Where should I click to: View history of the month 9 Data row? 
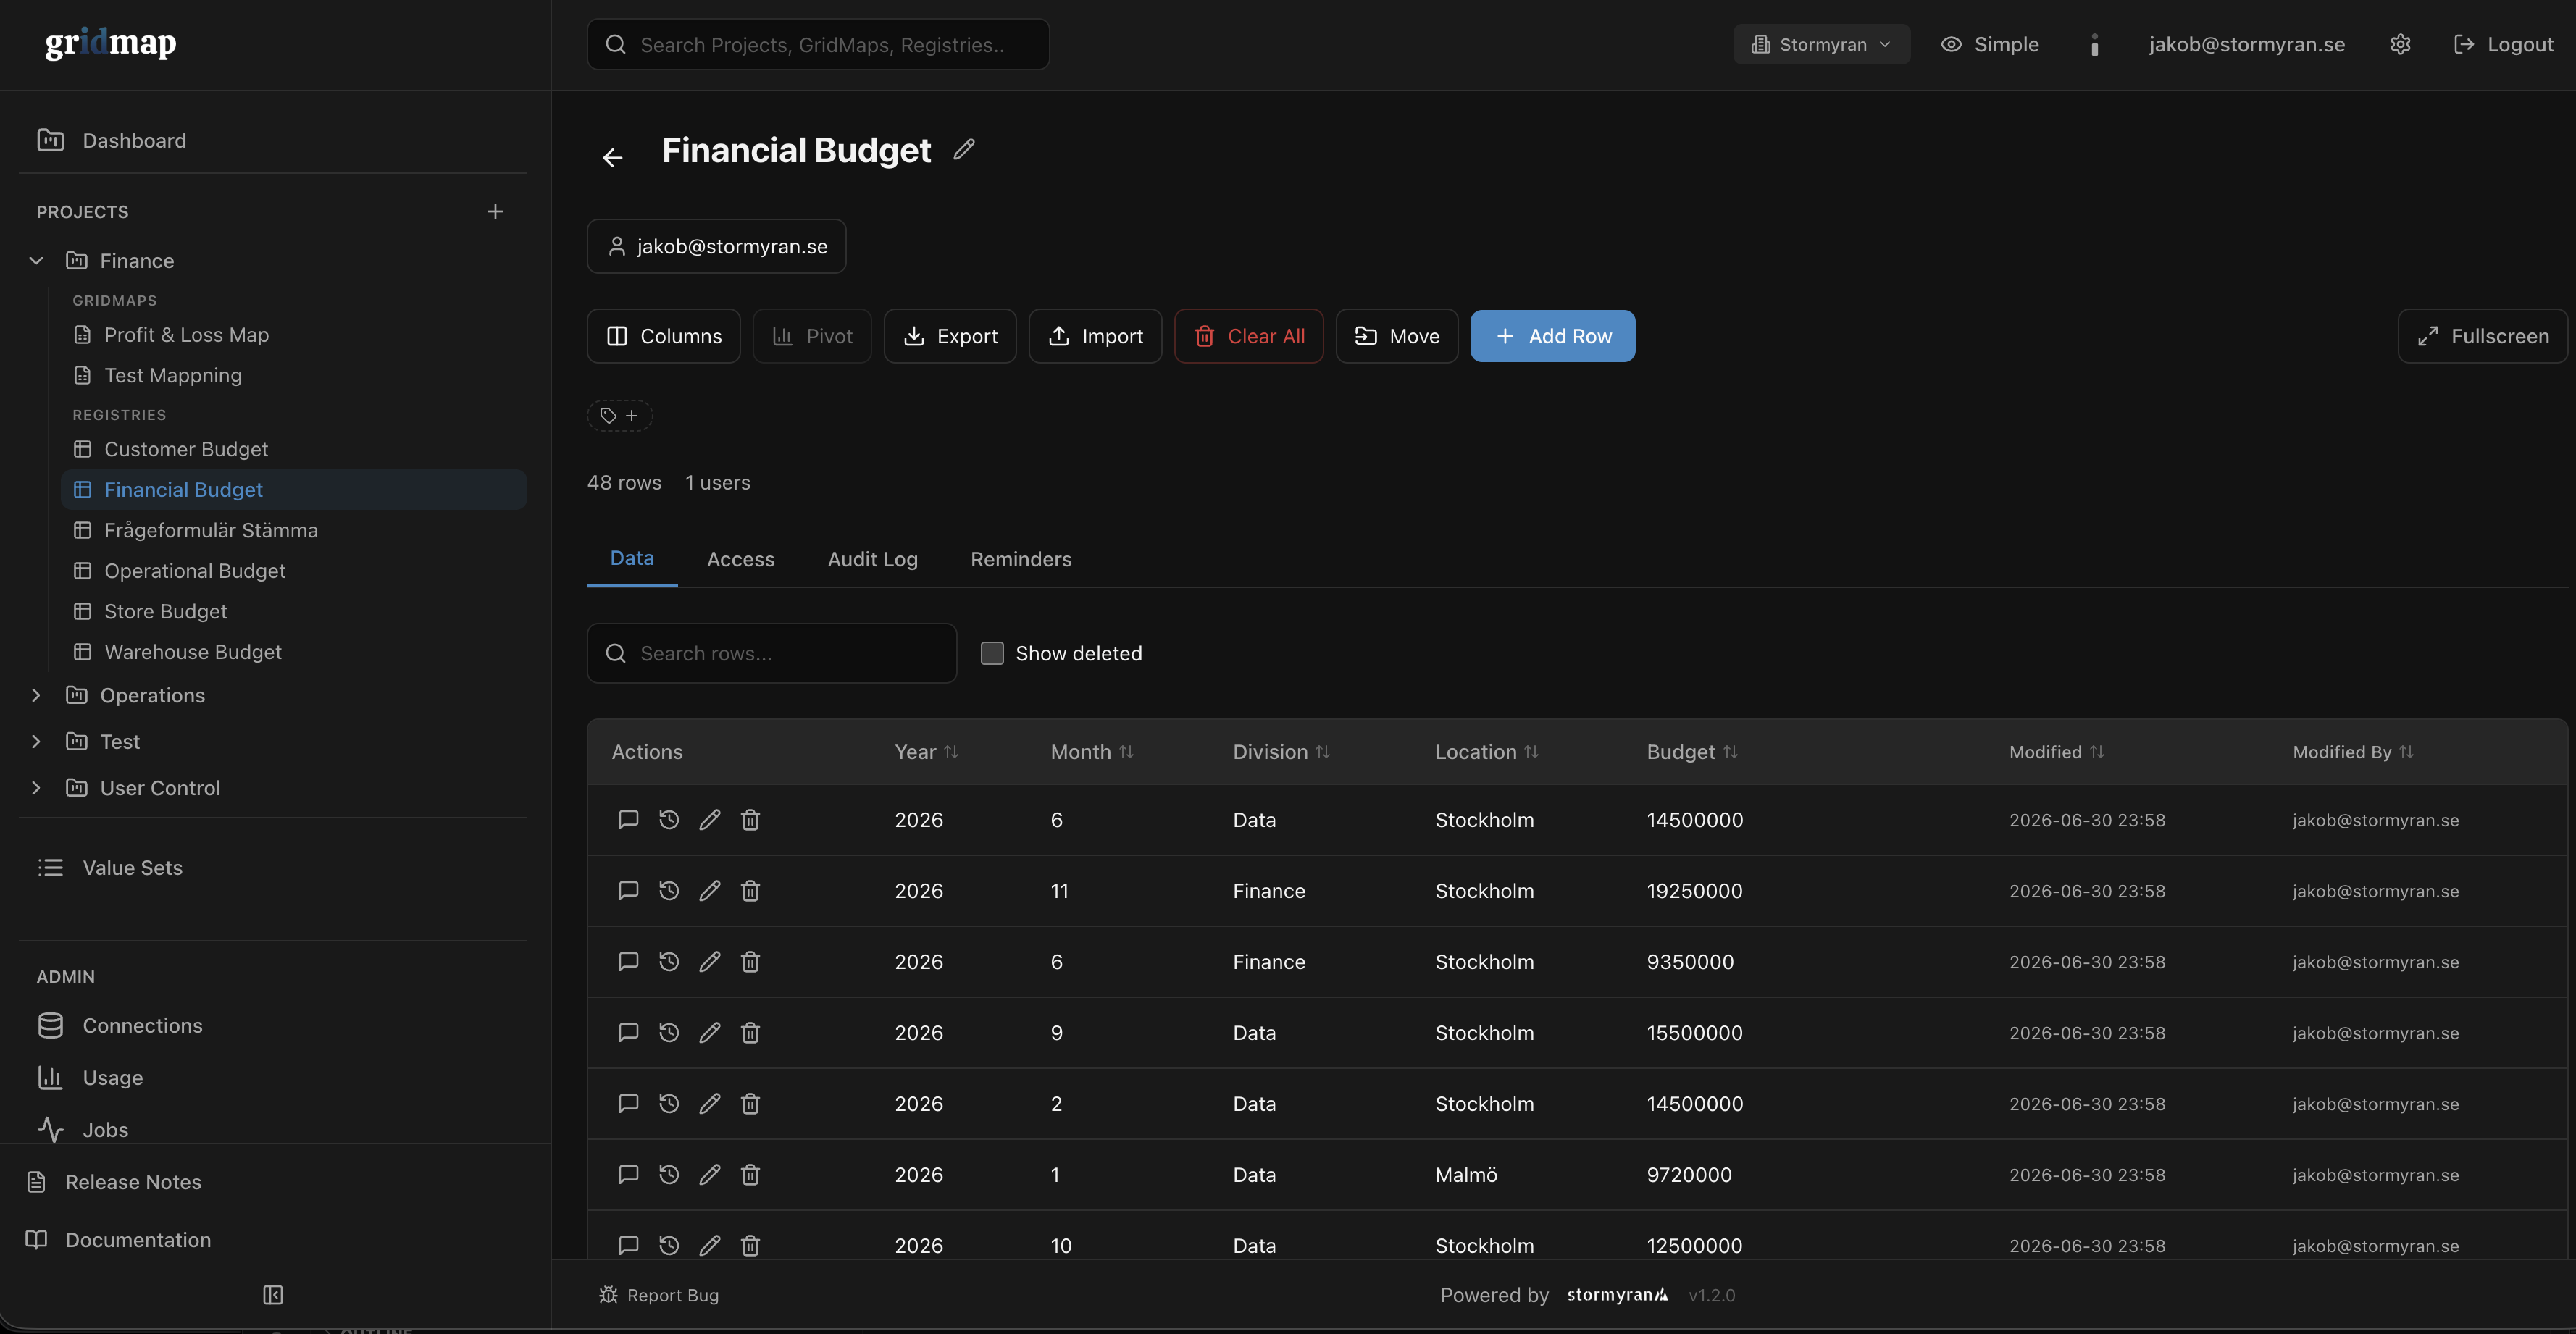pos(669,1033)
